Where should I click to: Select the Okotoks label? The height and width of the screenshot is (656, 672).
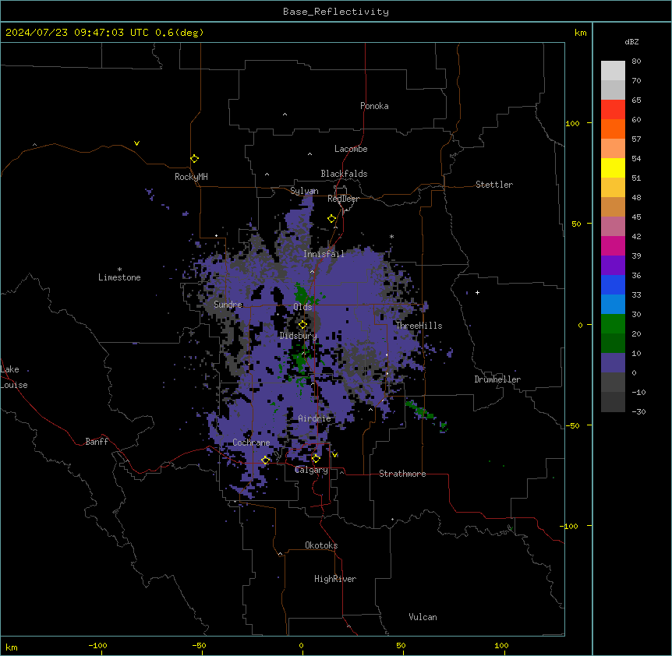(321, 545)
